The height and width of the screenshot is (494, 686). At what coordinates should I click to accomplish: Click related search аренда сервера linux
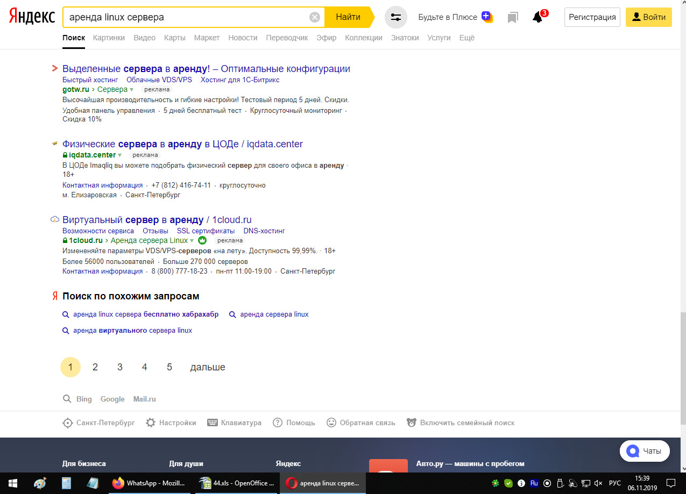tap(274, 314)
